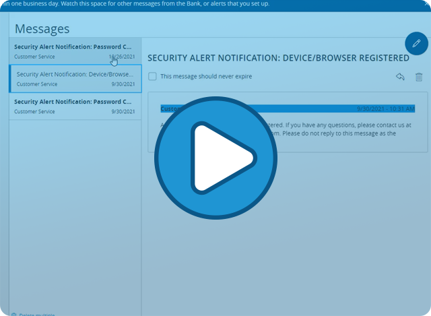
Task: Dismiss the top banner with the X icon
Action: (427, 3)
